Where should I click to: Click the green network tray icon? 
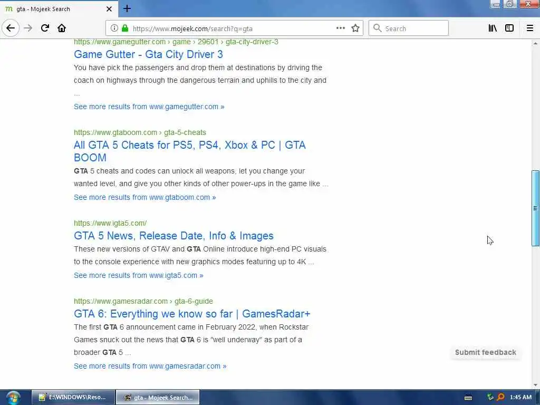[490, 397]
